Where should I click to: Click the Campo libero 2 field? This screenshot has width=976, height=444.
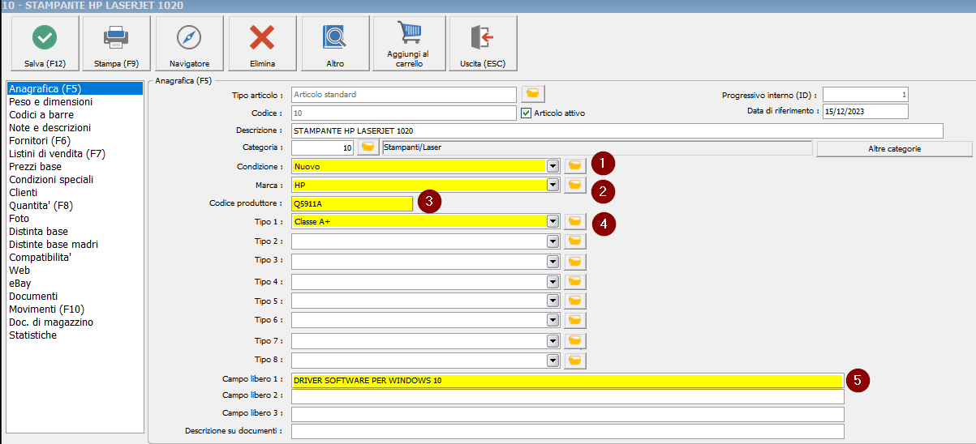coord(567,396)
